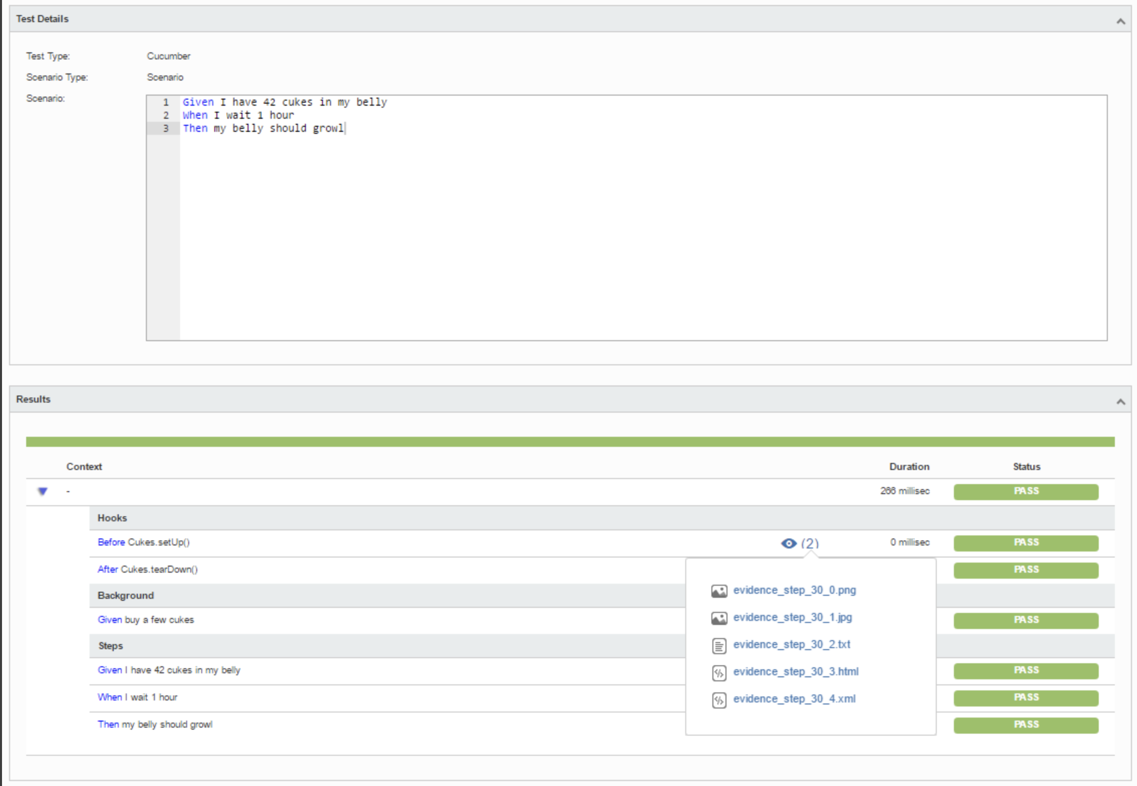Image resolution: width=1137 pixels, height=786 pixels.
Task: Click the PASS badge for Given buy a few cukes
Action: (x=1026, y=620)
